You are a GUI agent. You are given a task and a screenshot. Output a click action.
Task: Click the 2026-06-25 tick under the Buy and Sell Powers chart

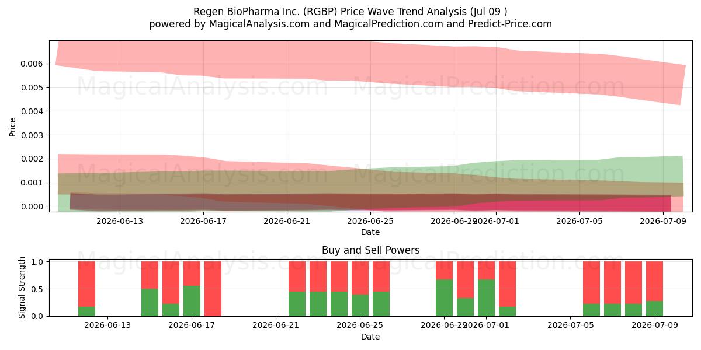pyautogui.click(x=360, y=325)
